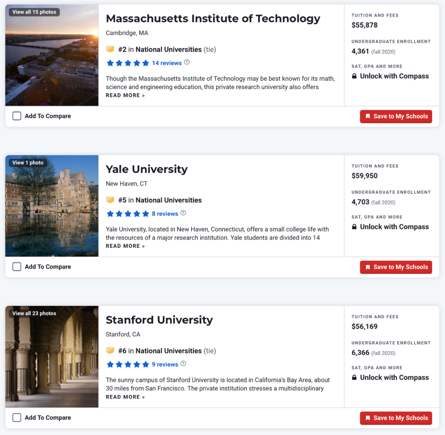The image size is (445, 435).
Task: Click the help icon beside Stanford's 9 reviews
Action: [183, 364]
